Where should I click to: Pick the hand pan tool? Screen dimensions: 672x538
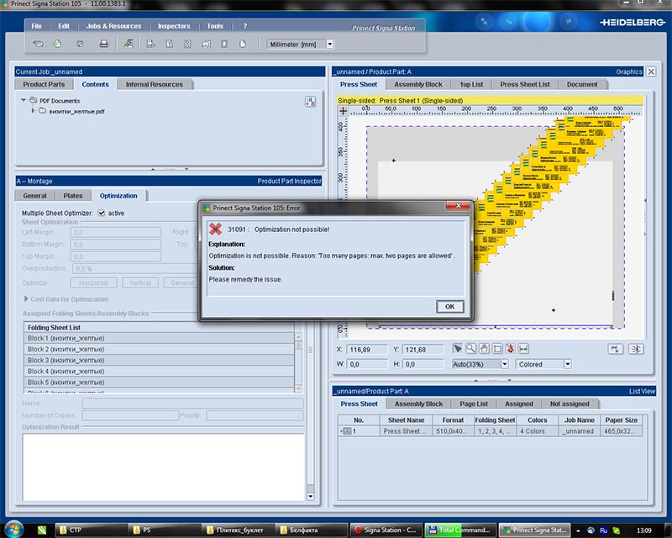point(484,348)
